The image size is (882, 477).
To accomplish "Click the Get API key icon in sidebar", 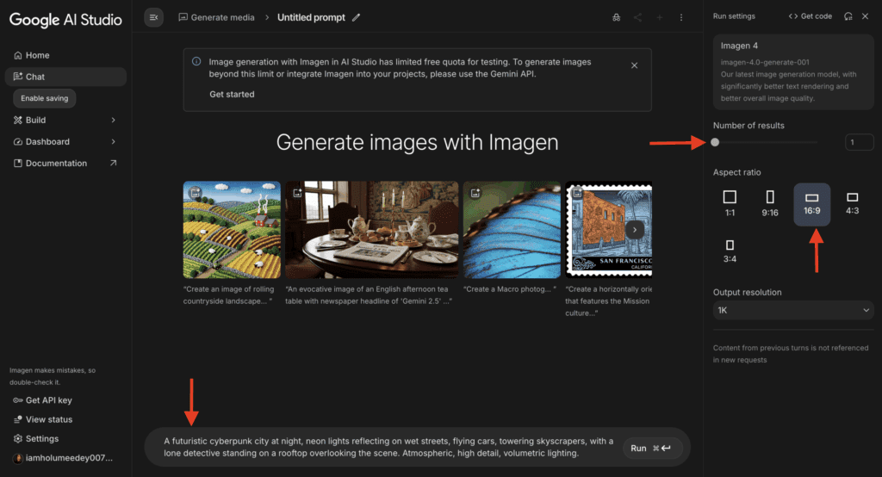I will (18, 400).
